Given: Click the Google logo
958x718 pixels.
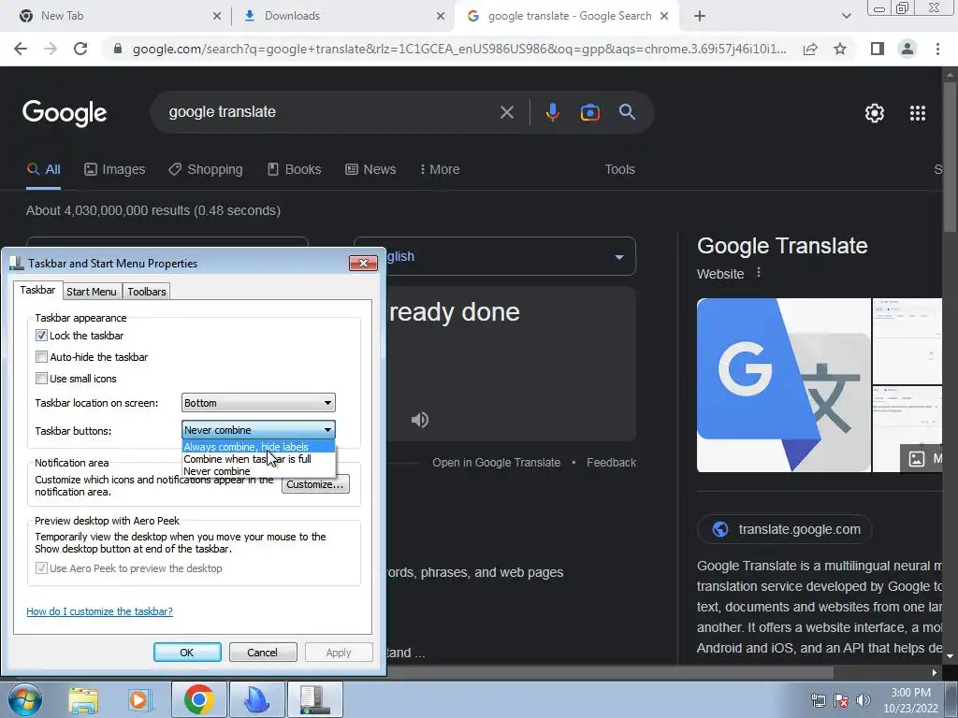Looking at the screenshot, I should (65, 113).
